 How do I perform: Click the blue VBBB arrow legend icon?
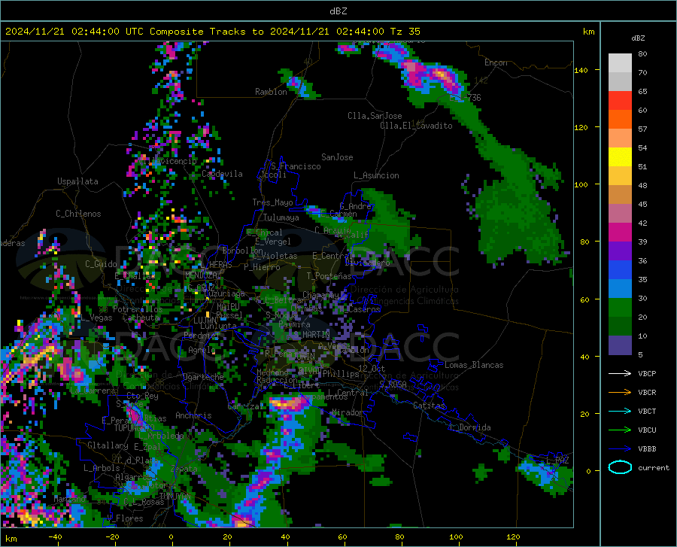[620, 449]
